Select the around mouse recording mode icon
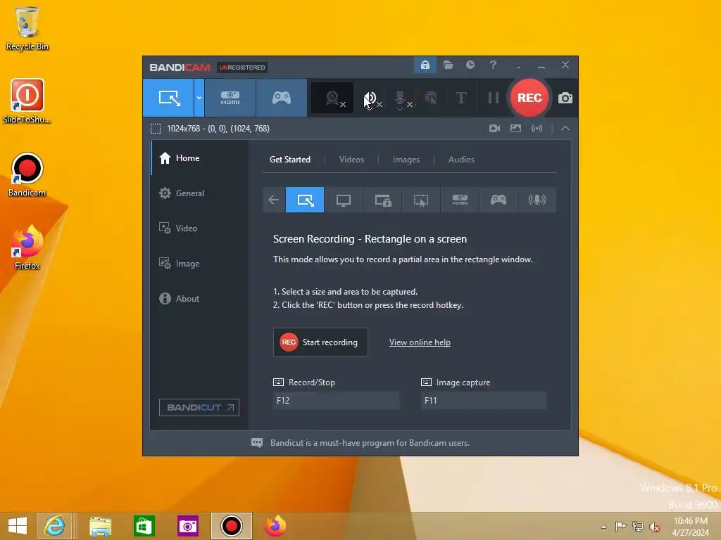Image resolution: width=721 pixels, height=540 pixels. (421, 200)
